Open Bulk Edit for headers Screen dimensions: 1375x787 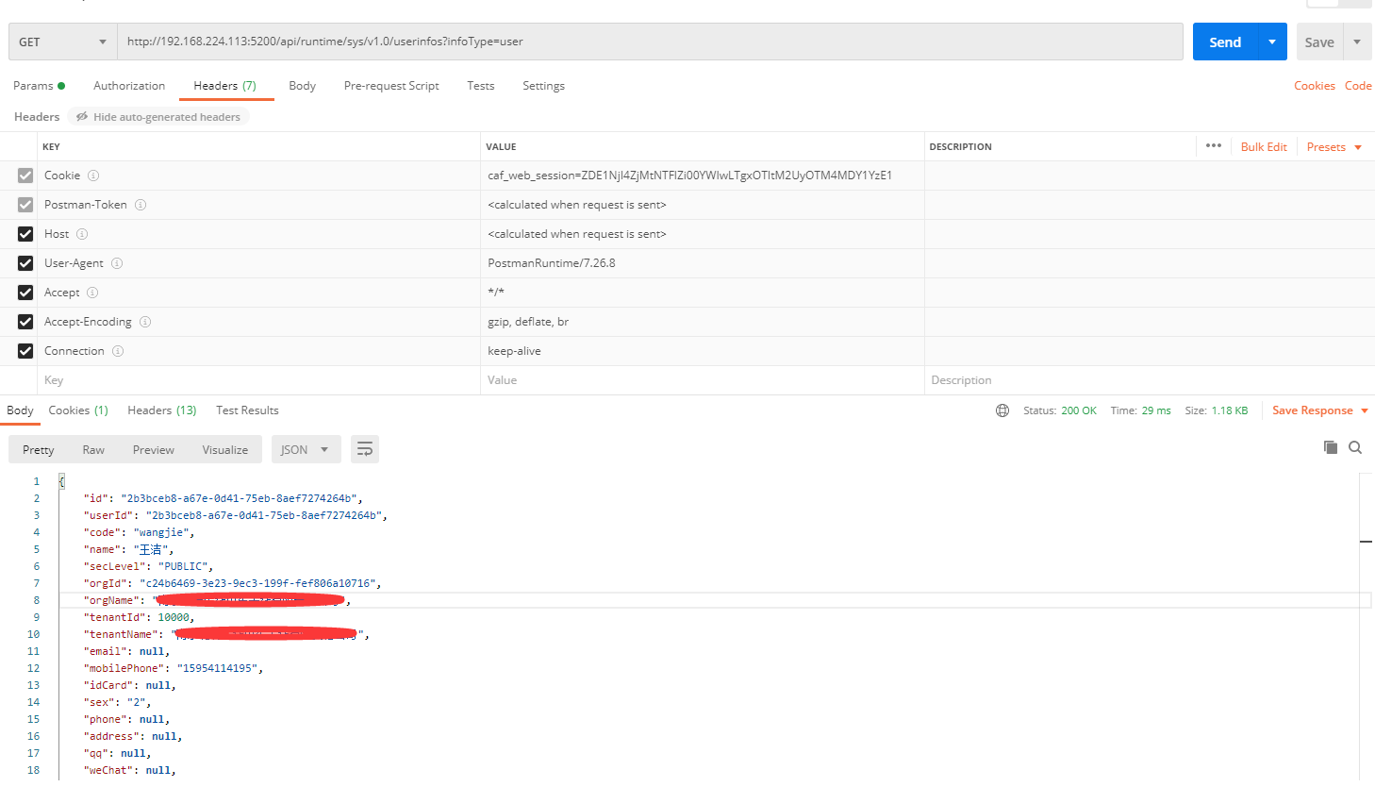(x=1263, y=146)
